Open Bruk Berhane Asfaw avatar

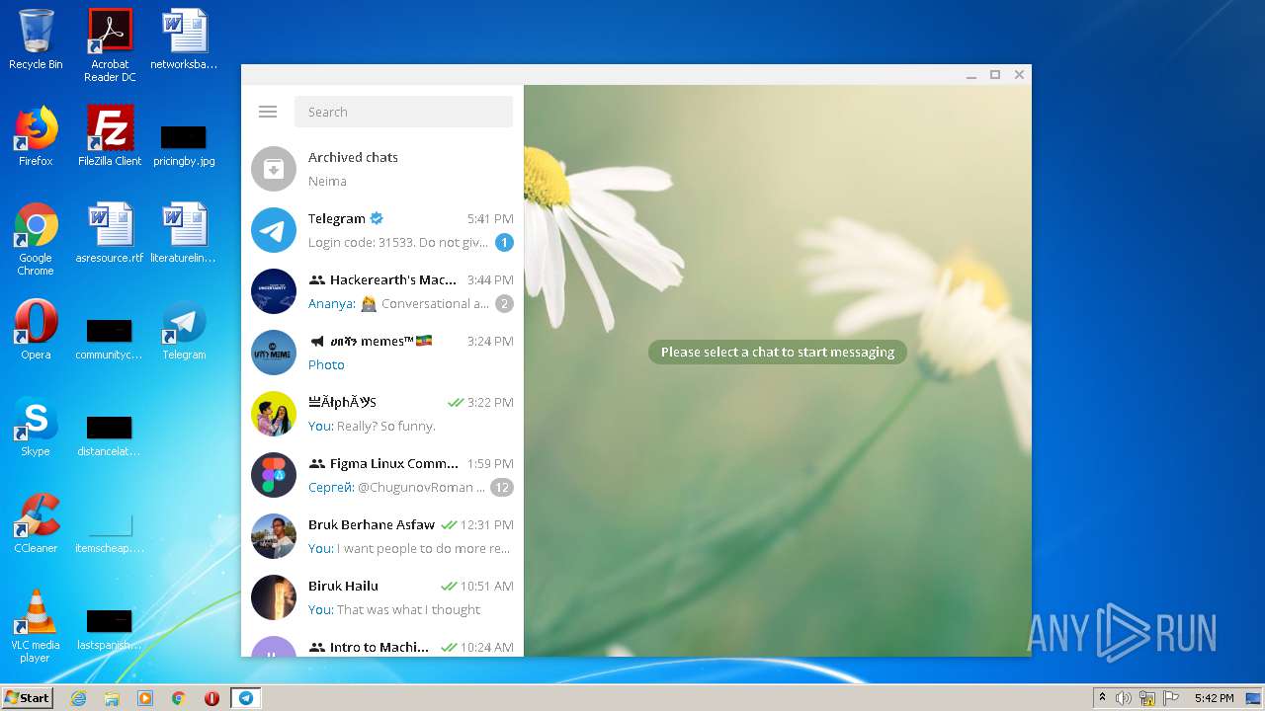click(x=274, y=536)
